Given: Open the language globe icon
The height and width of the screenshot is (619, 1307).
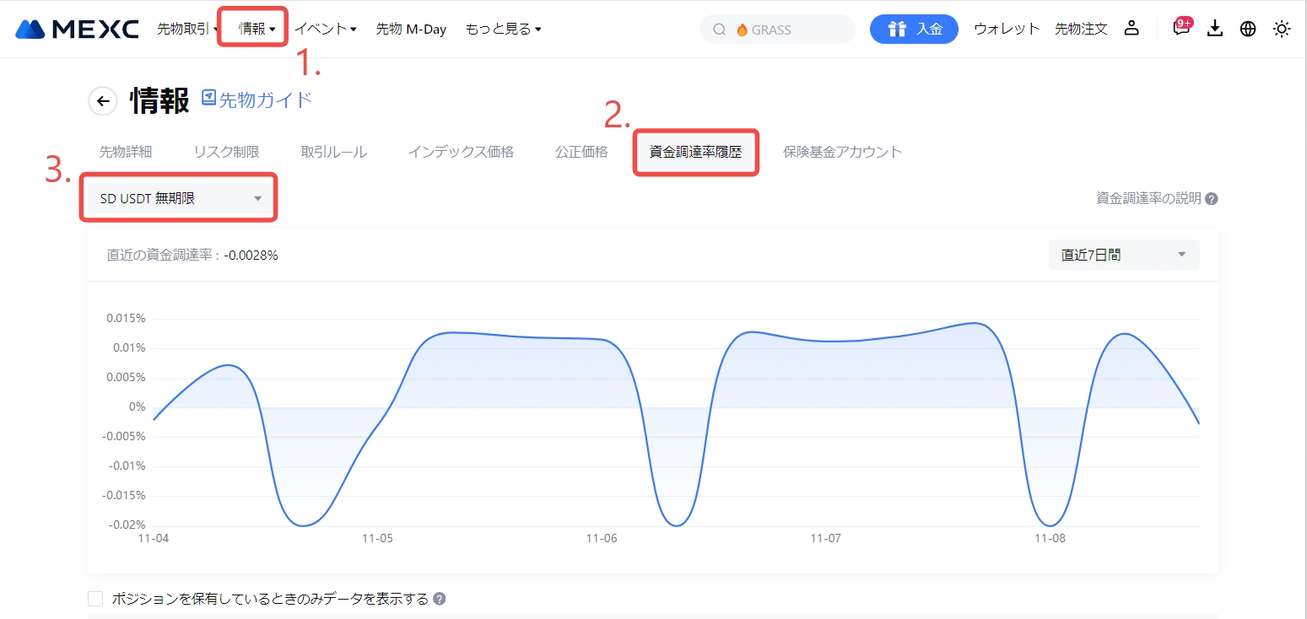Looking at the screenshot, I should tap(1248, 29).
